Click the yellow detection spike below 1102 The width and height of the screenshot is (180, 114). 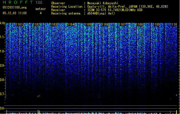tap(39, 112)
